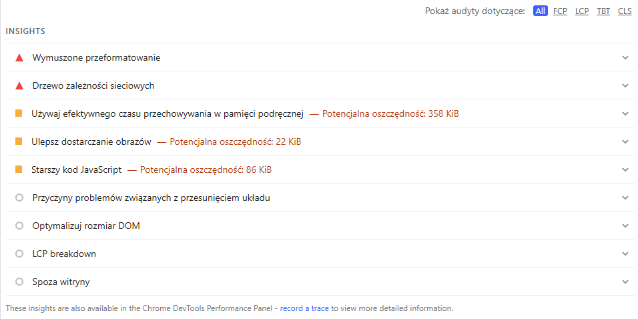
Task: Filter audits by FCP
Action: tap(560, 11)
